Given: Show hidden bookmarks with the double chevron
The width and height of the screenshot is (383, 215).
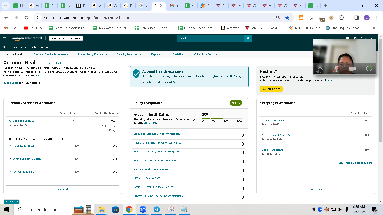Looking at the screenshot, I should point(374,28).
